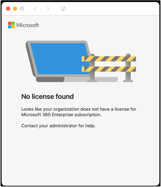Screen dimensions: 161x187
Task: Click the bottom striped barrier bar
Action: (109, 69)
